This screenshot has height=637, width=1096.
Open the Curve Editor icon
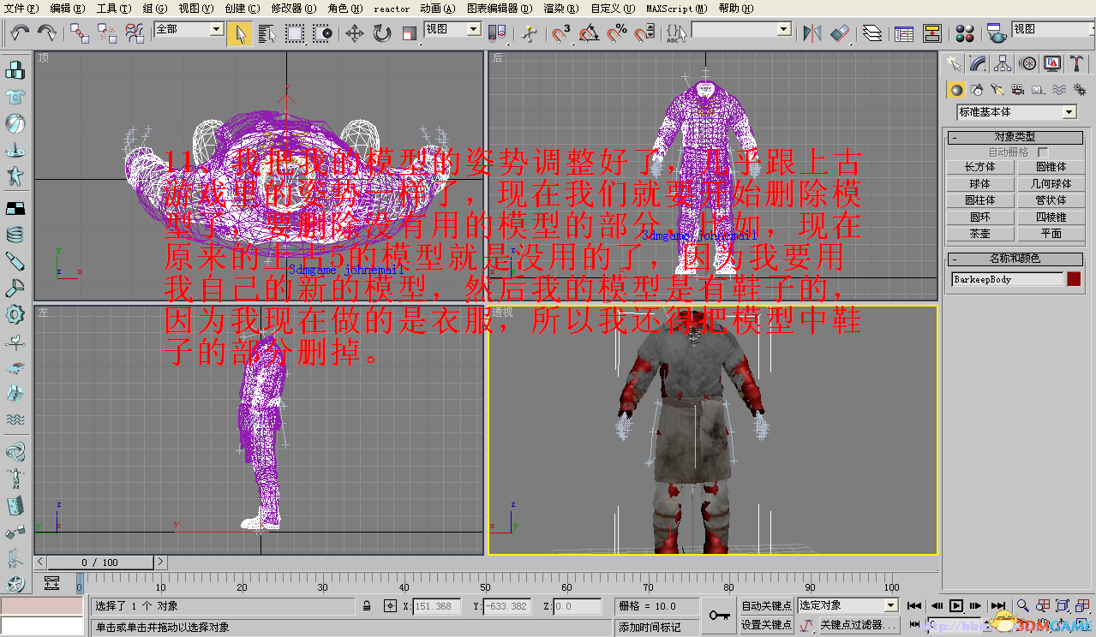click(903, 33)
